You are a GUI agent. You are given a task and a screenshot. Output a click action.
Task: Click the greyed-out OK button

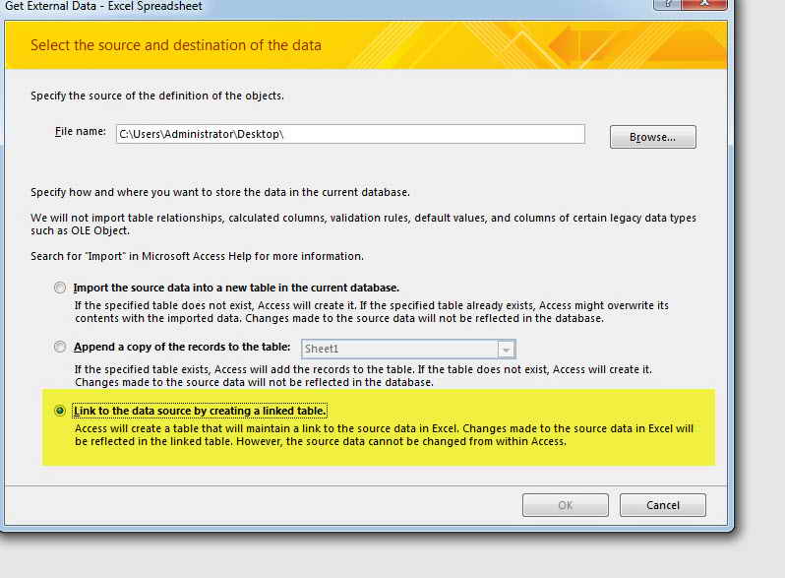(566, 505)
